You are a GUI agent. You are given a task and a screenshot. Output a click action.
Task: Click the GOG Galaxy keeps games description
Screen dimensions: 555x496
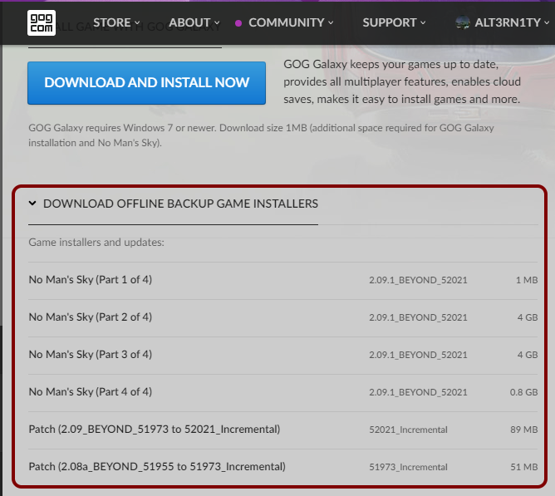(402, 81)
